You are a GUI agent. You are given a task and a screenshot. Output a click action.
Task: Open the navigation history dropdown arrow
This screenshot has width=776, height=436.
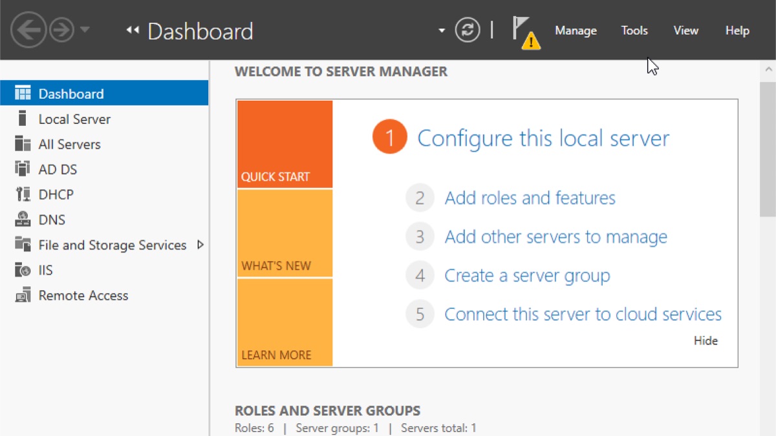(85, 30)
